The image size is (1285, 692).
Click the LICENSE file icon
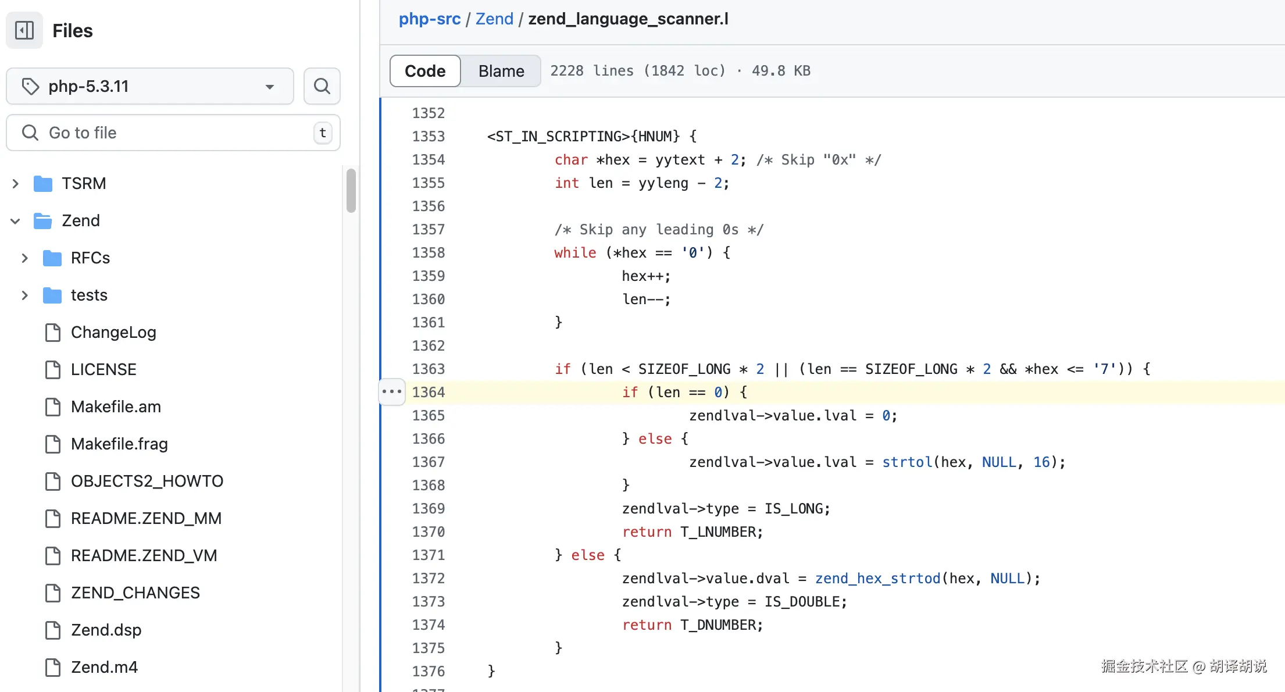pyautogui.click(x=53, y=370)
